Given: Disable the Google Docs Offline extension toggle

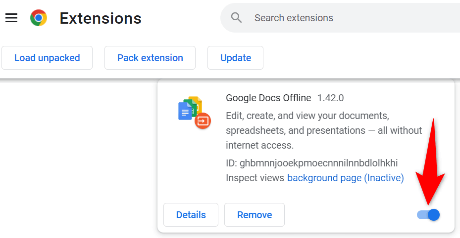Looking at the screenshot, I should point(429,214).
